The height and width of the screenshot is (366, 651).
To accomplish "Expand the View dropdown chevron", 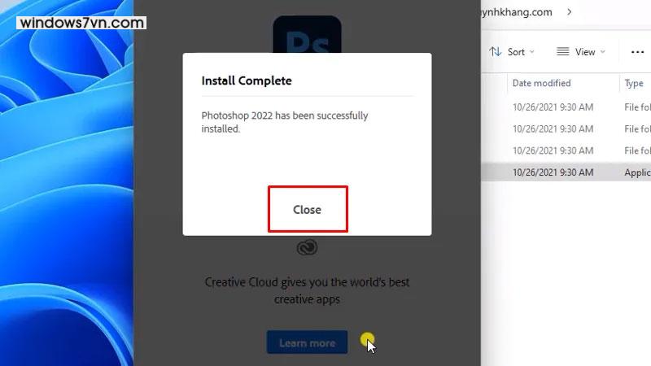I will click(x=603, y=52).
